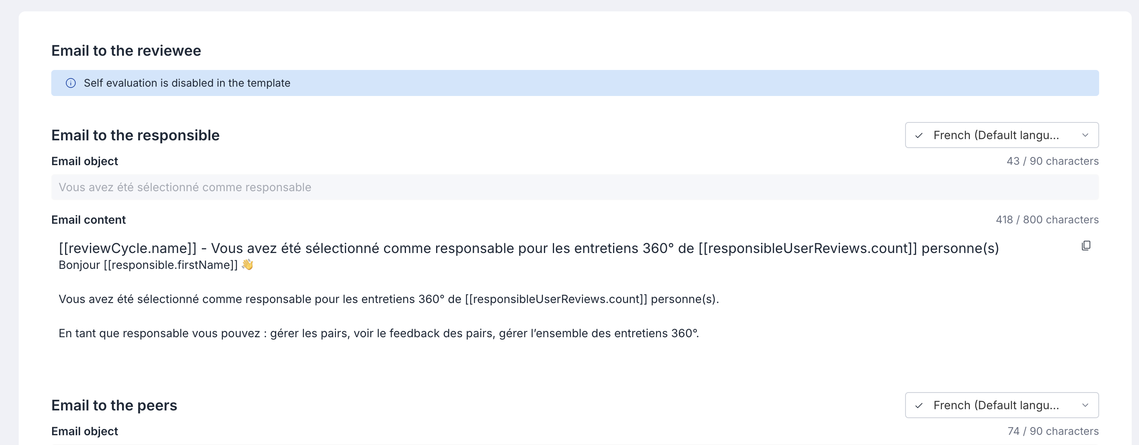
Task: Copy the responsible email content with the copy icon
Action: 1086,246
